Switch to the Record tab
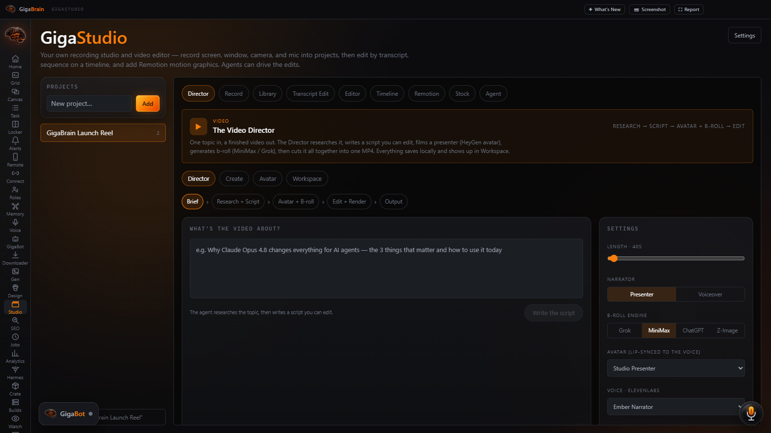Screen dimensions: 771x433 point(234,94)
